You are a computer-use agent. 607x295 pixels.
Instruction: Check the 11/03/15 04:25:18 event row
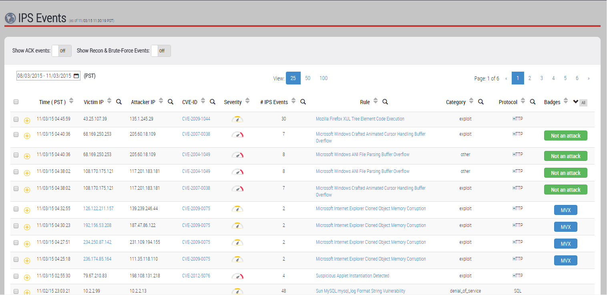click(x=16, y=259)
